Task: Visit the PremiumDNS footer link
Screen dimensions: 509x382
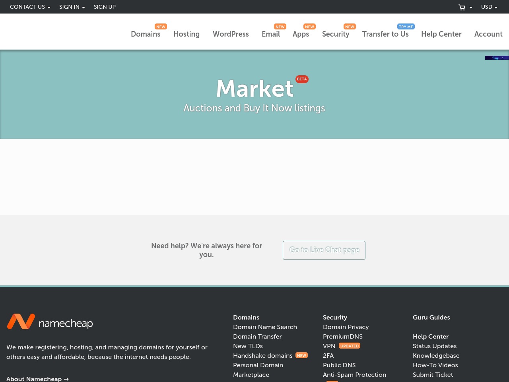Action: pos(343,337)
